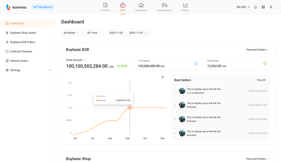The height and width of the screenshot is (162, 281).
Task: Click the fourth best seller thumbnail
Action: [182, 133]
